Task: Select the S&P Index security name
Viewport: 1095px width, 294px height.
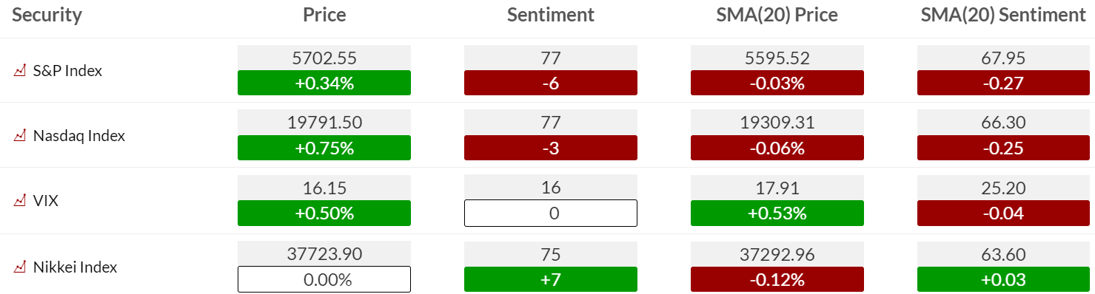Action: (67, 71)
